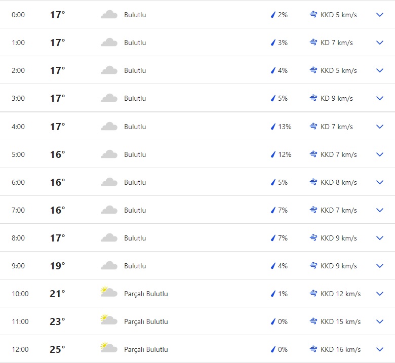Click the wind icon in the 7:00 row
This screenshot has width=395, height=363.
313,210
